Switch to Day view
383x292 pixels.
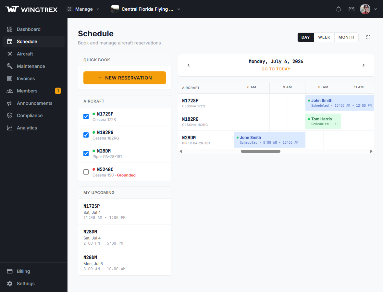point(305,37)
